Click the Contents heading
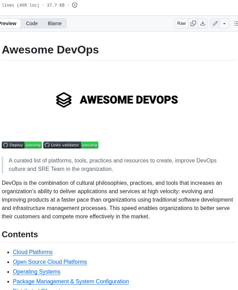The width and height of the screenshot is (238, 290). tap(20, 234)
